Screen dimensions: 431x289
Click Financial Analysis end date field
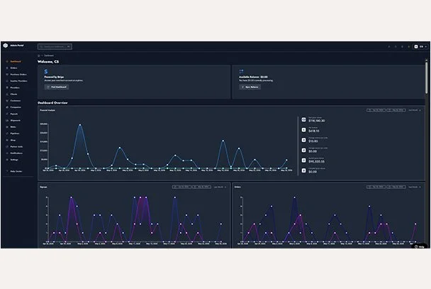[396, 110]
